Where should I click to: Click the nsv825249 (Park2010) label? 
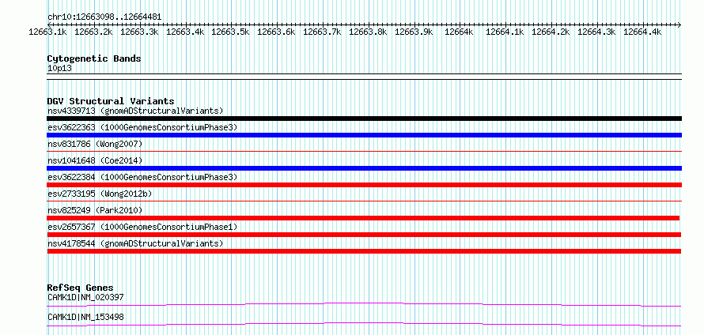point(95,210)
